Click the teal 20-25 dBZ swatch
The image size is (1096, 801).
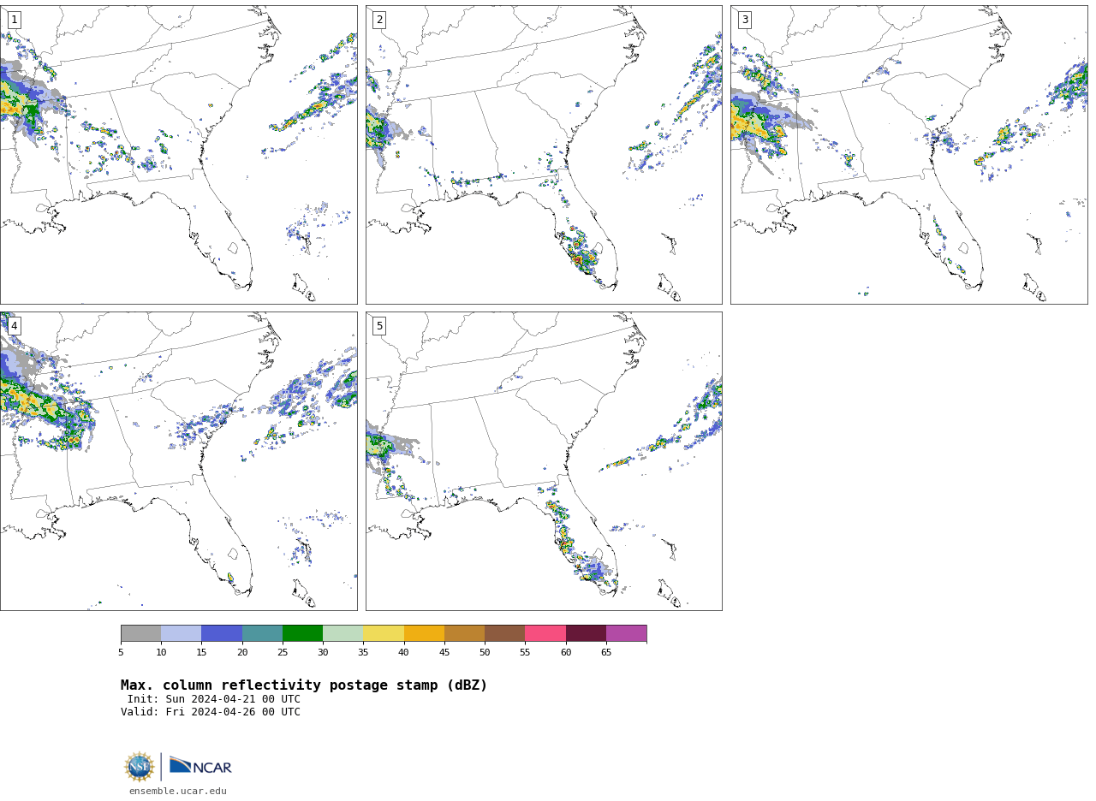point(262,633)
